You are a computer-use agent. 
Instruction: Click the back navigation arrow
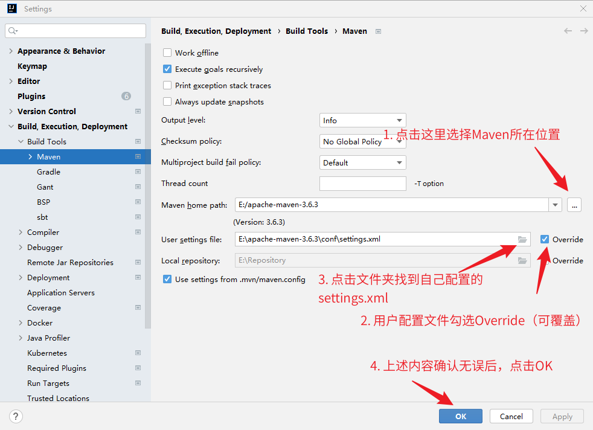click(x=568, y=31)
